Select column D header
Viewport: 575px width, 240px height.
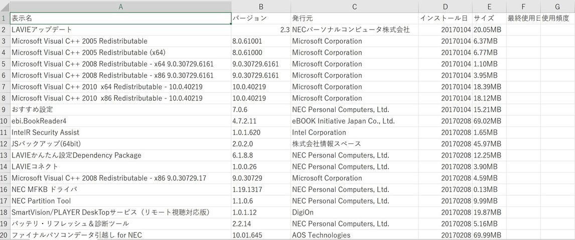pos(445,6)
